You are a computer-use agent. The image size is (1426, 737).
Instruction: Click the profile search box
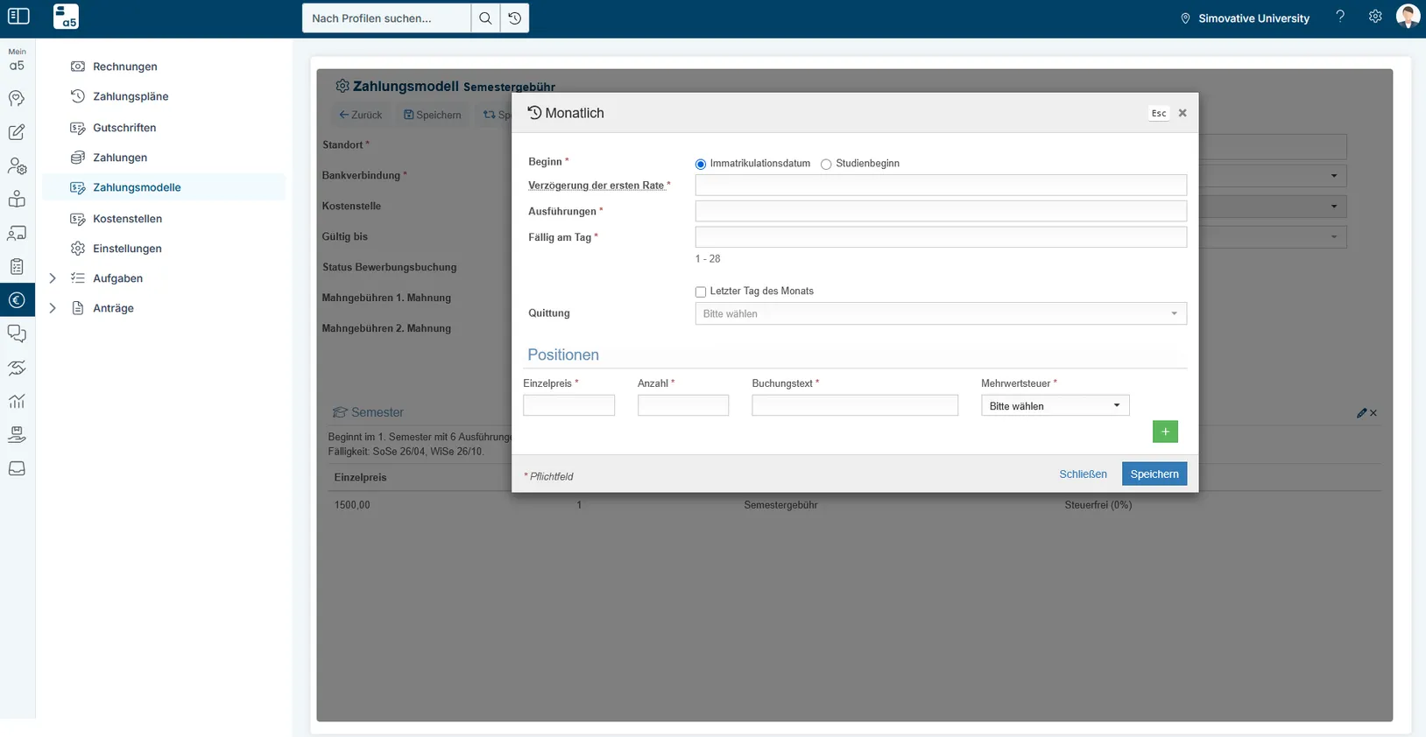[x=386, y=18]
